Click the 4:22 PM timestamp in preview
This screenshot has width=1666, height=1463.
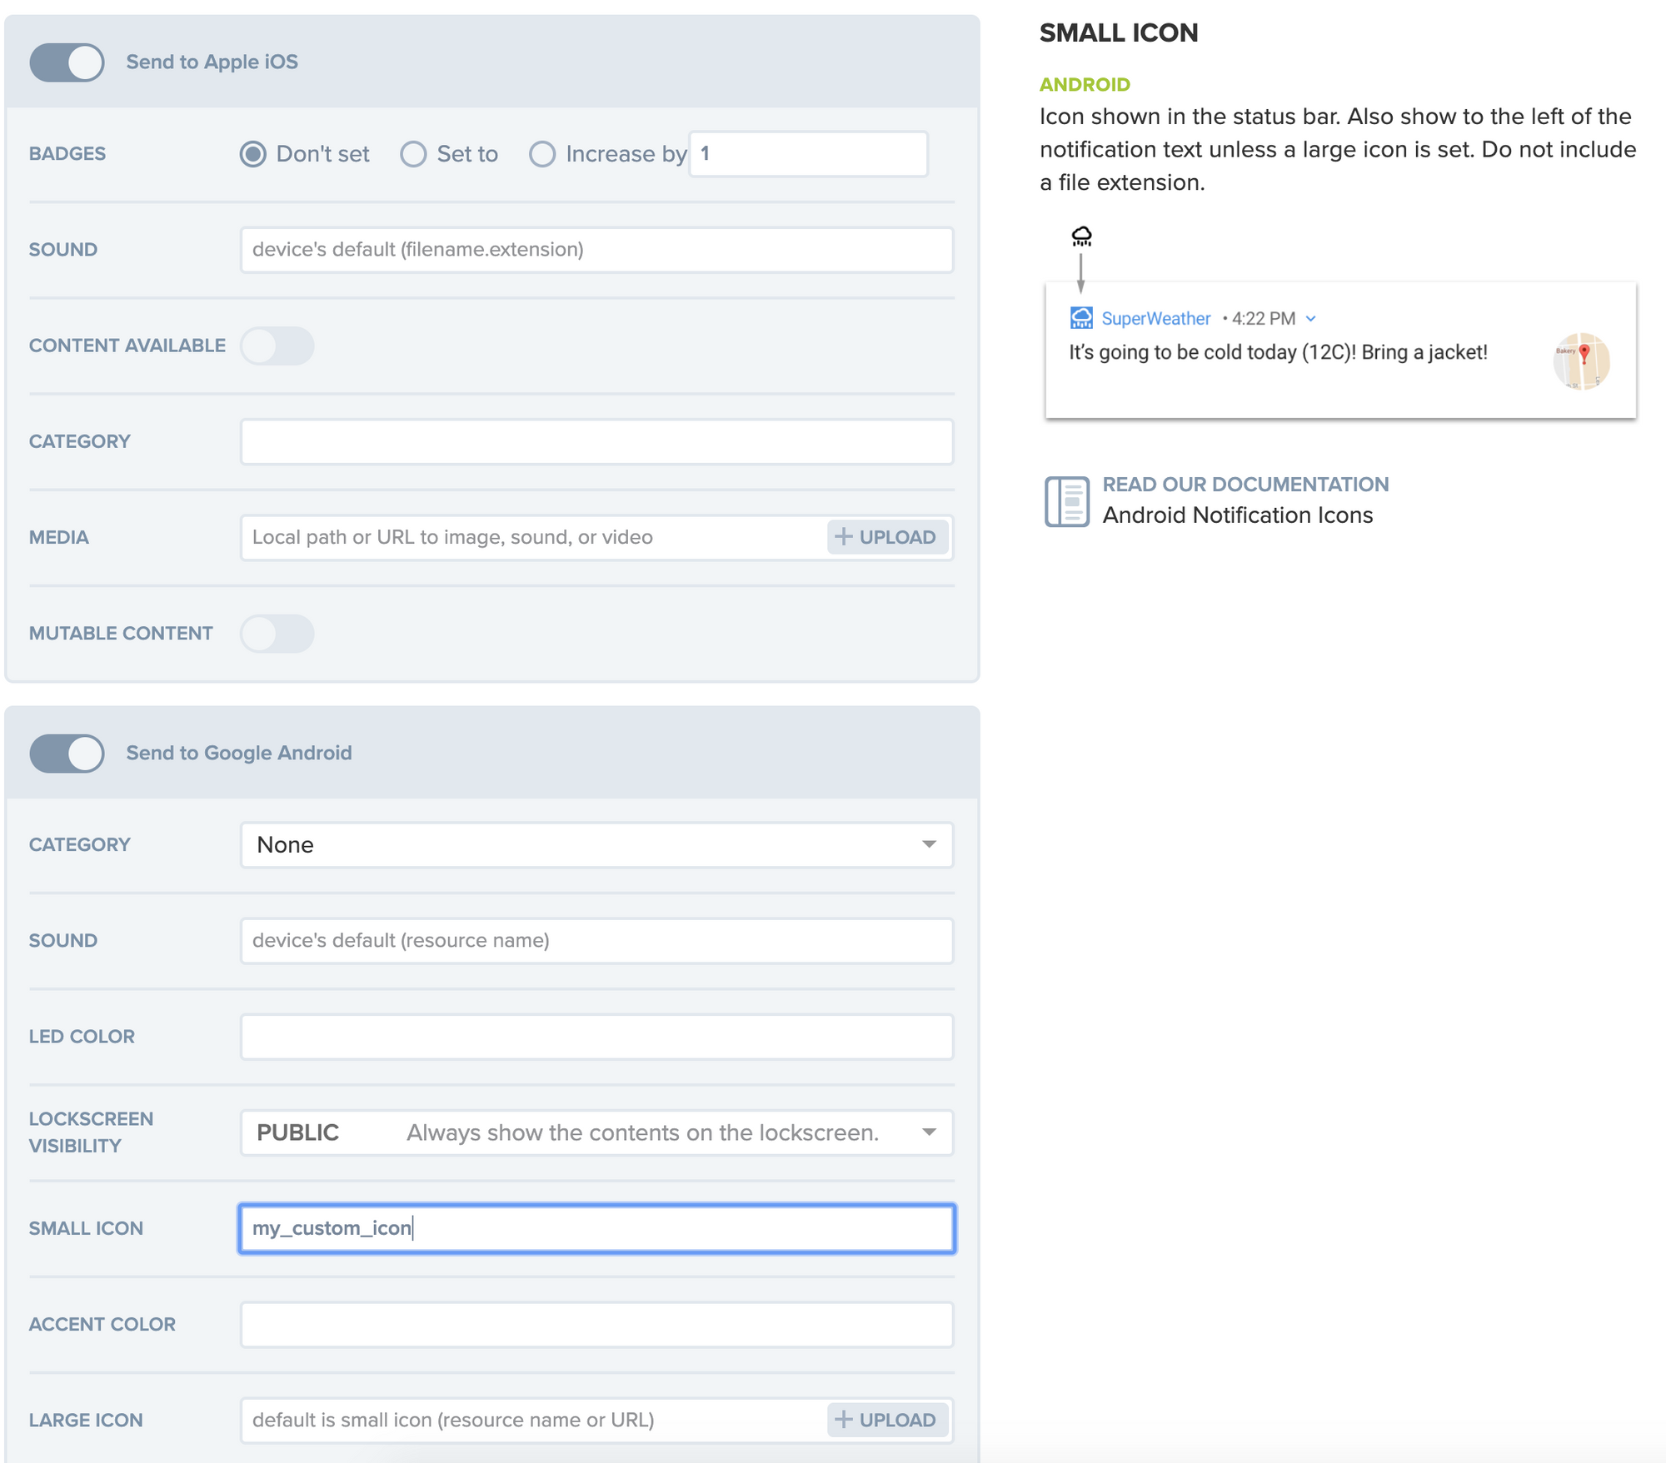(1263, 319)
